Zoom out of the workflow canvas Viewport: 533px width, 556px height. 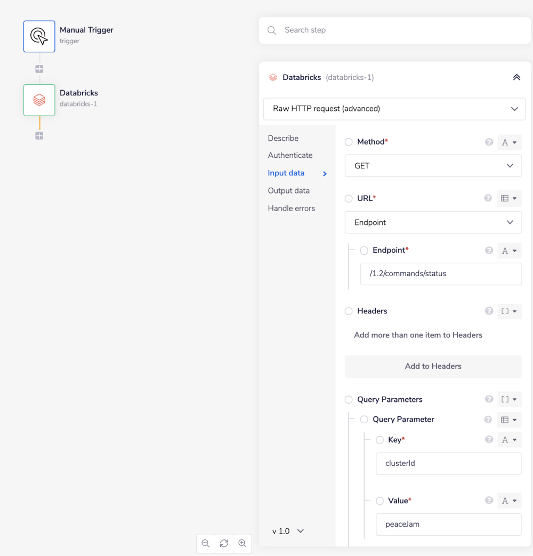[x=206, y=544]
